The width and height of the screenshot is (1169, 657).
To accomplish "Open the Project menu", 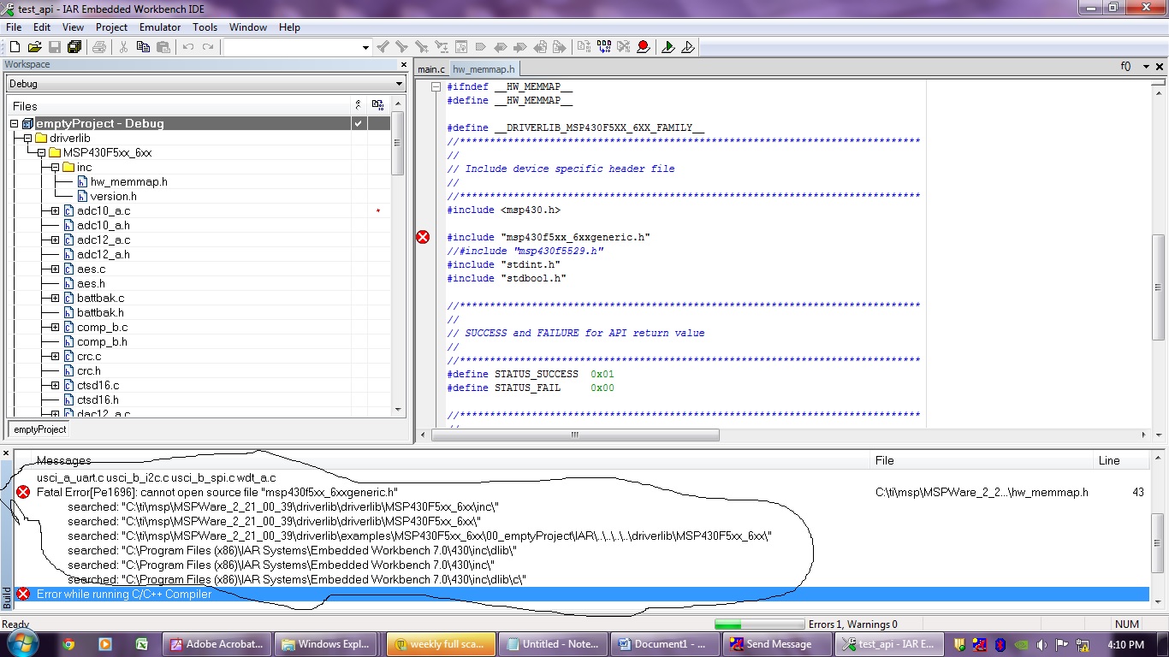I will (x=111, y=27).
